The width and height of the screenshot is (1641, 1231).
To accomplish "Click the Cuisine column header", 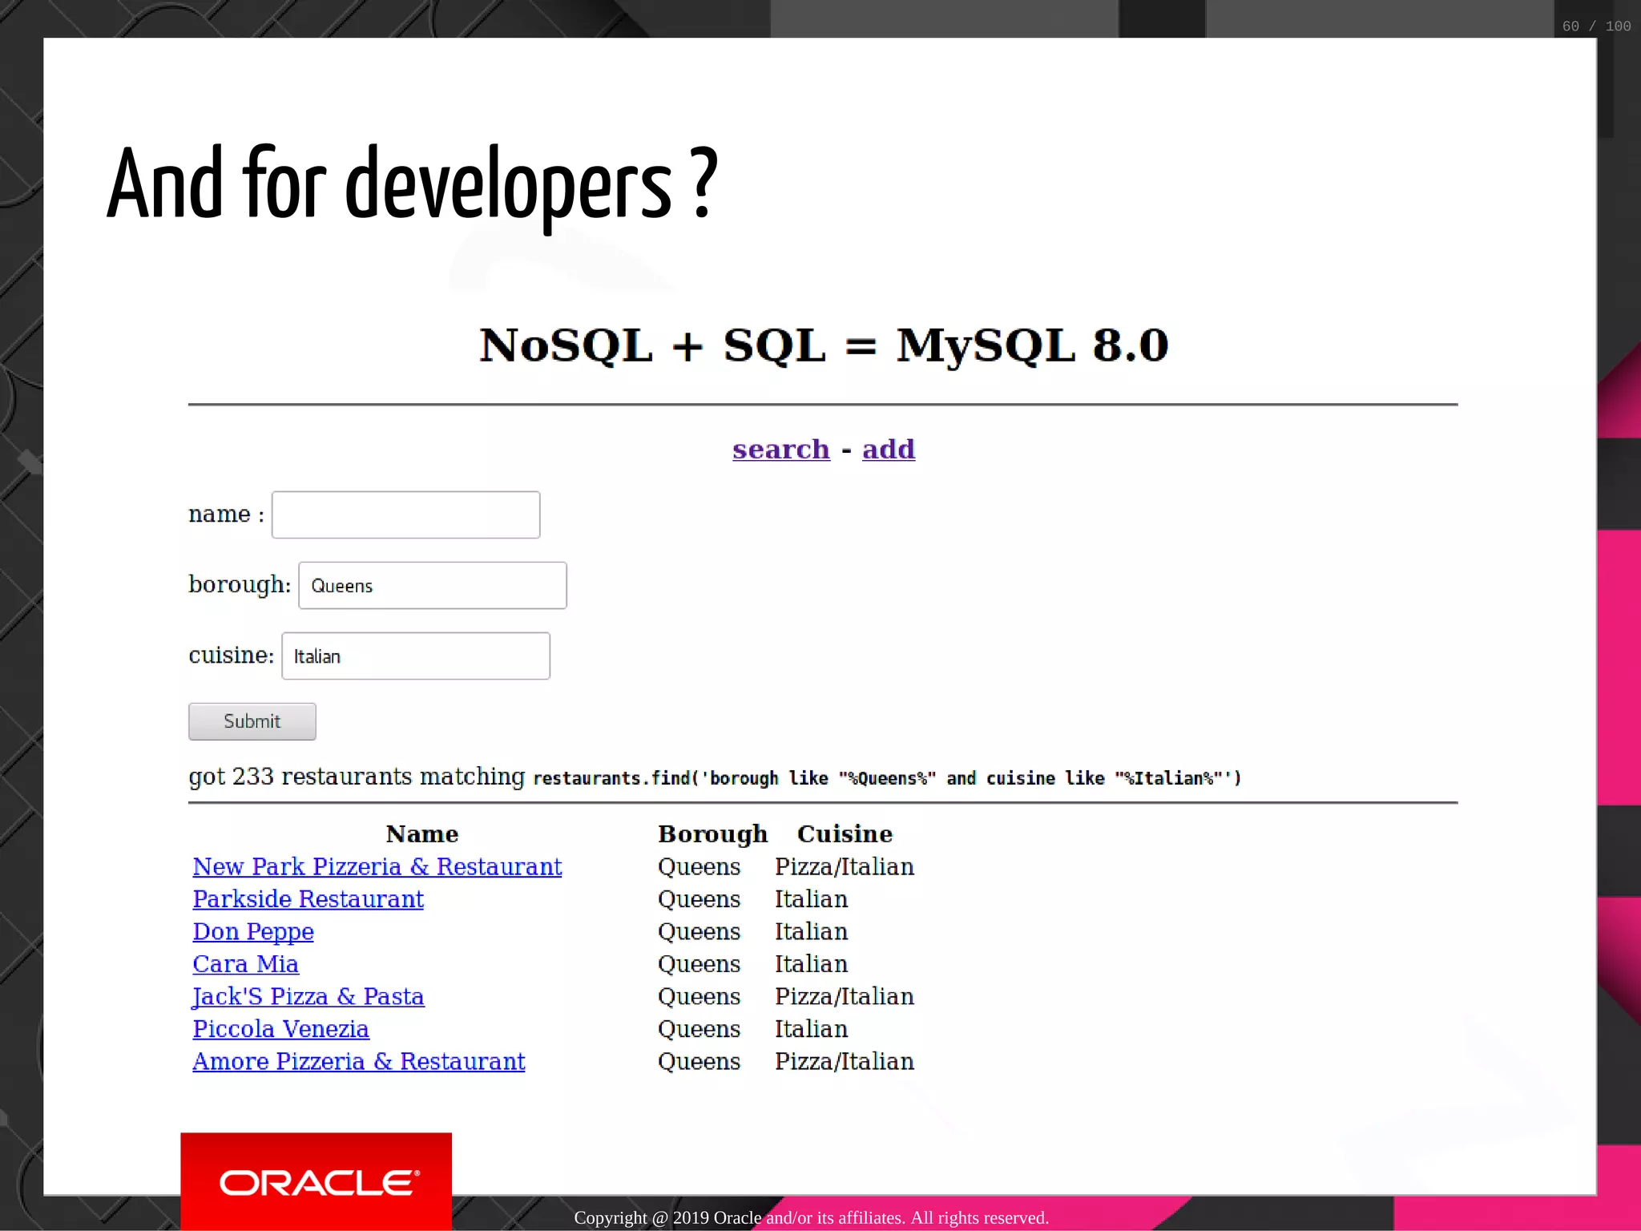I will (x=845, y=834).
